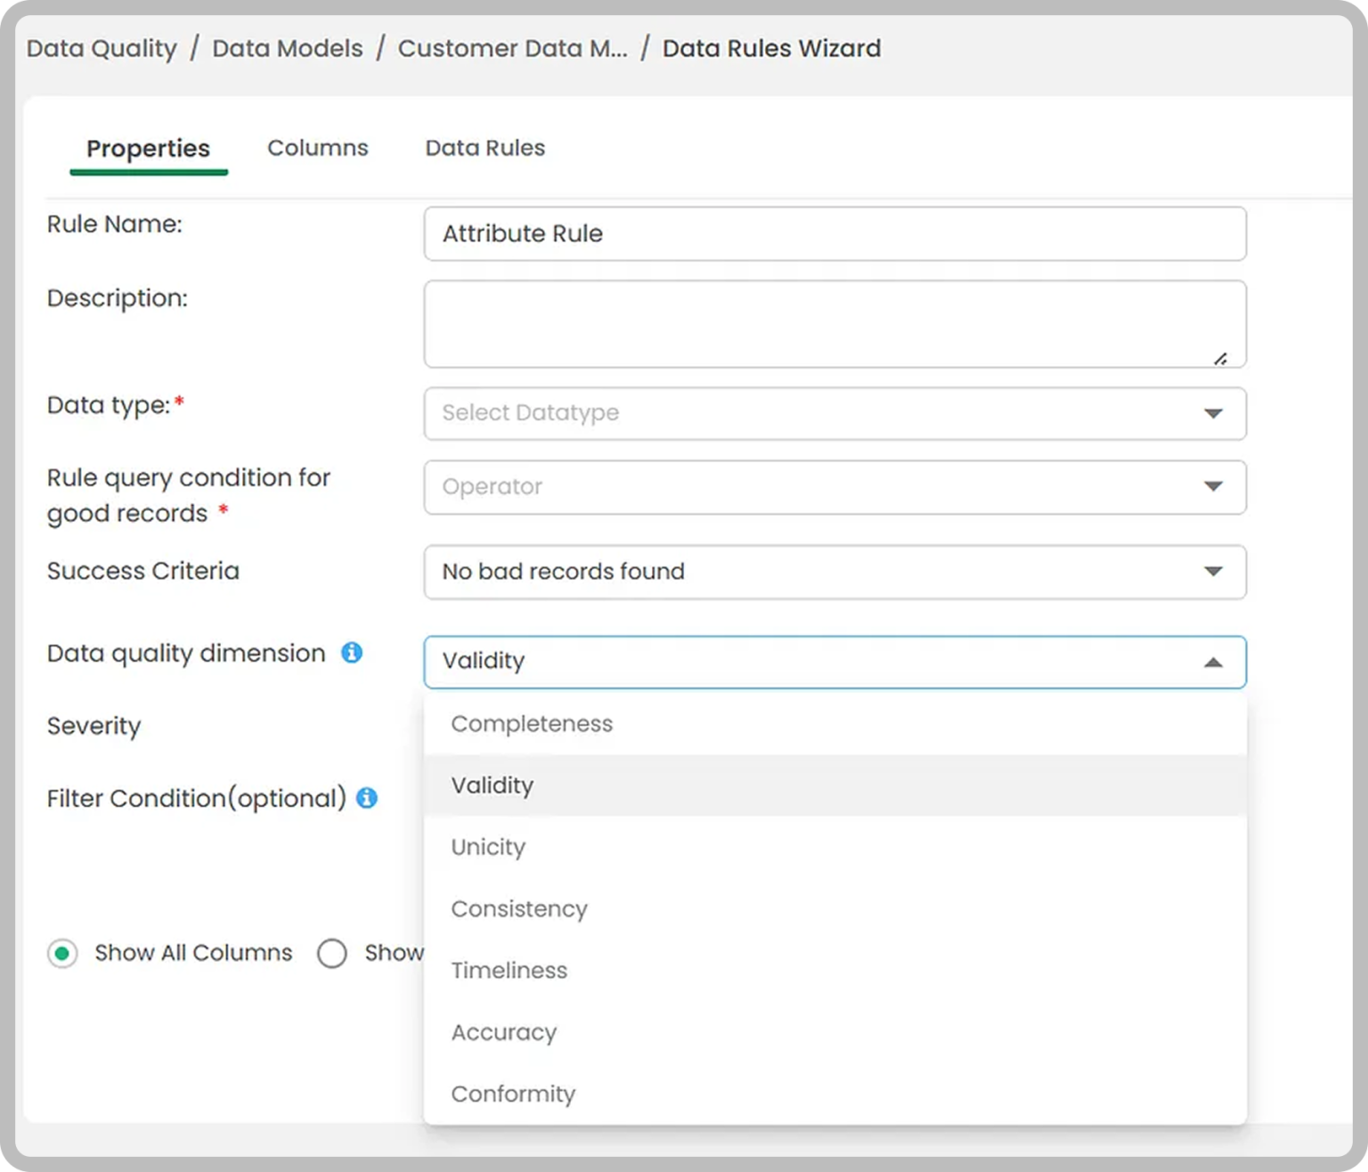
Task: Collapse the Data quality dimension dropdown
Action: pyautogui.click(x=1213, y=663)
